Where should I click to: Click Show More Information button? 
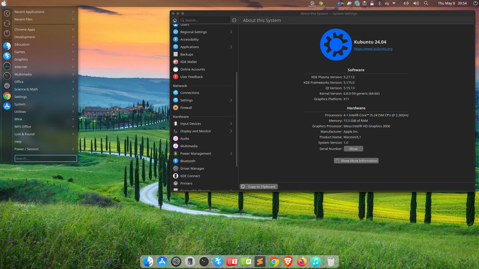(356, 161)
